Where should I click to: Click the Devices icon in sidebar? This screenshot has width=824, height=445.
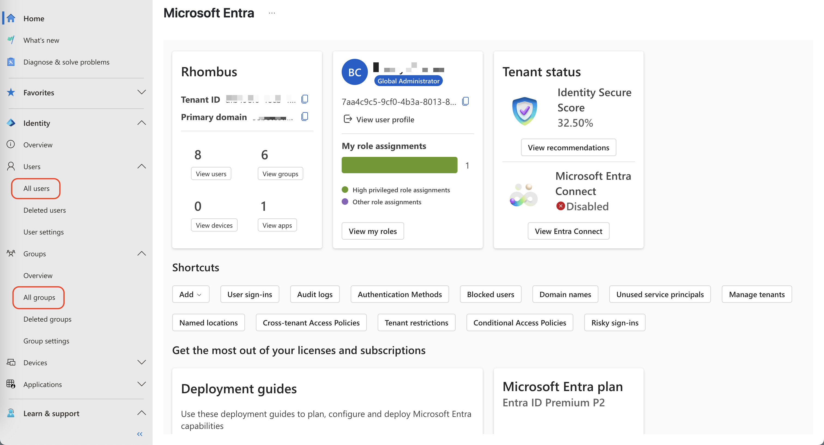pyautogui.click(x=11, y=362)
